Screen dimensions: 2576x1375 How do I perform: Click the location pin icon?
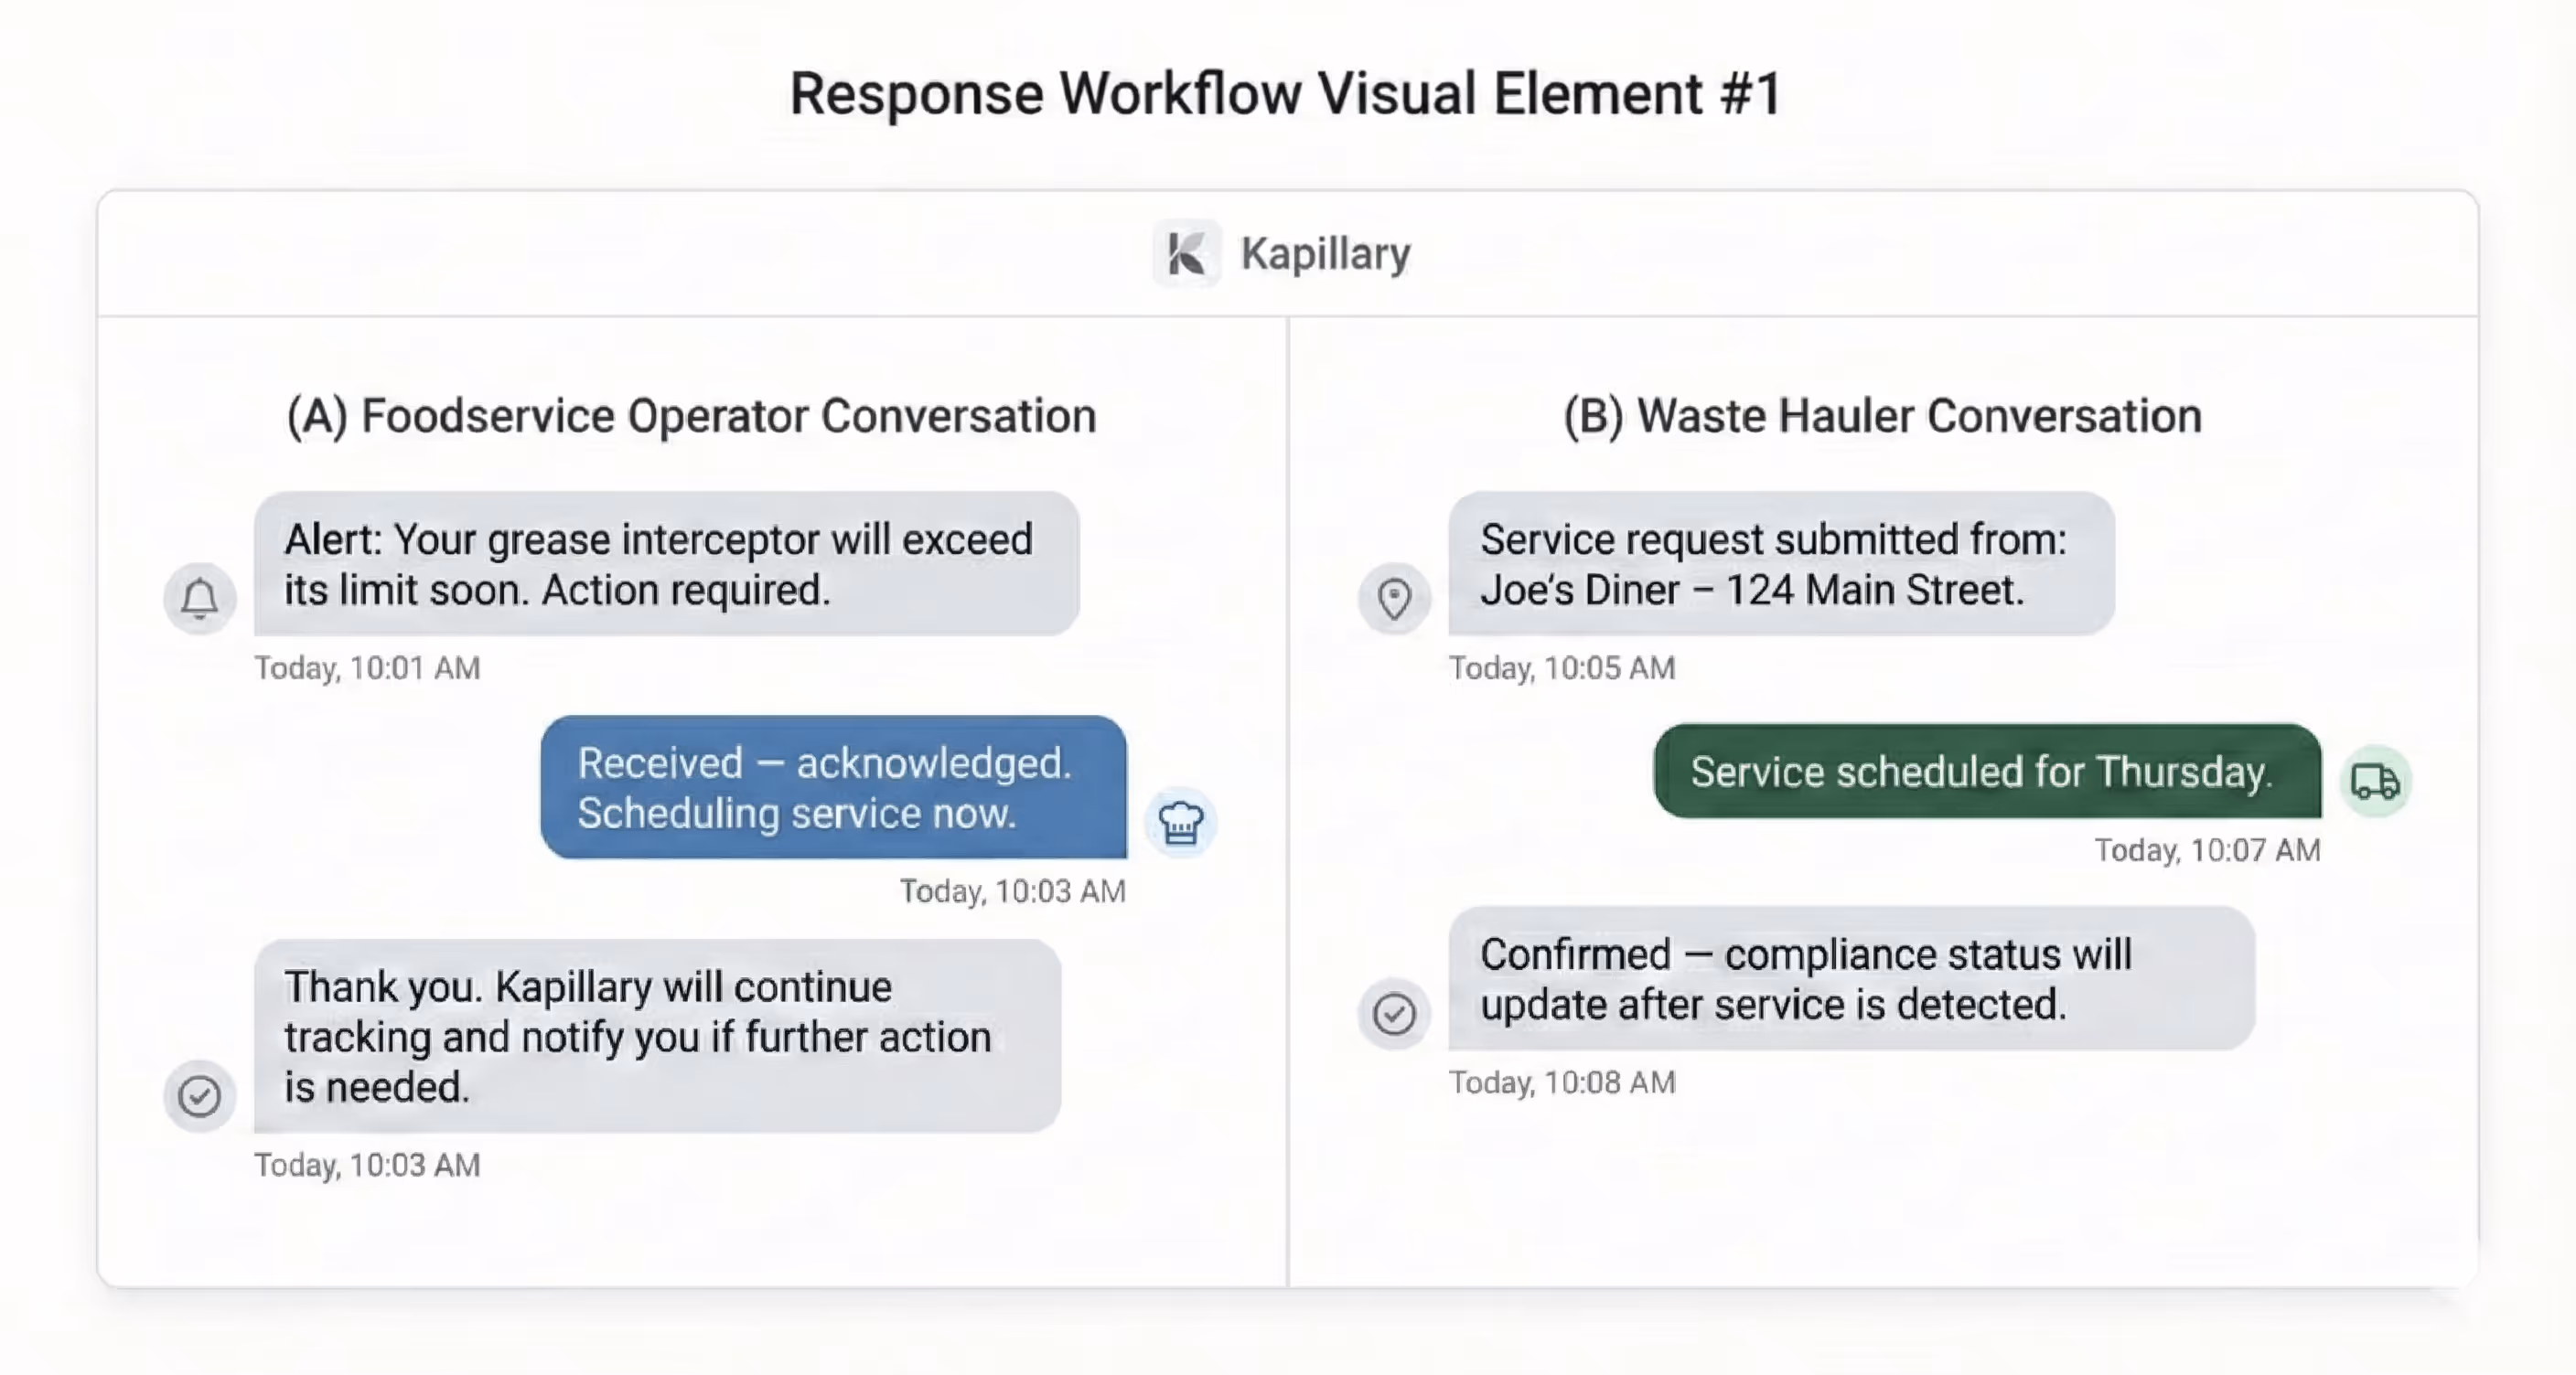(1394, 598)
